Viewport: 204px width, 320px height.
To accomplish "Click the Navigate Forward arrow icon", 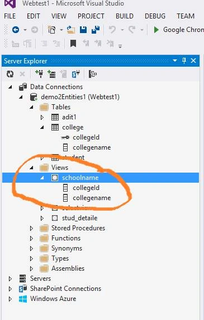I will click(x=35, y=30).
